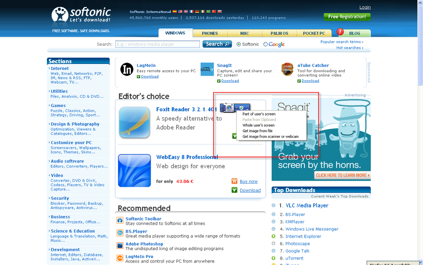423x265 pixels.
Task: Select the Poland flag icon
Action: (220, 12)
